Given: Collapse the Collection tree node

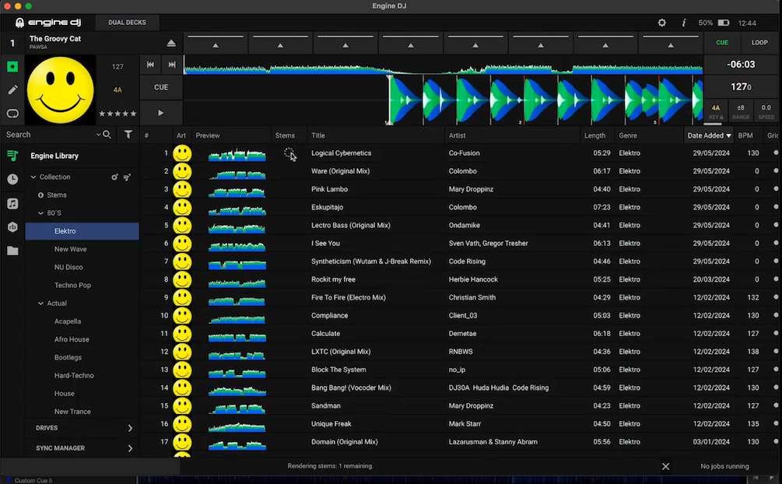Looking at the screenshot, I should tap(33, 177).
